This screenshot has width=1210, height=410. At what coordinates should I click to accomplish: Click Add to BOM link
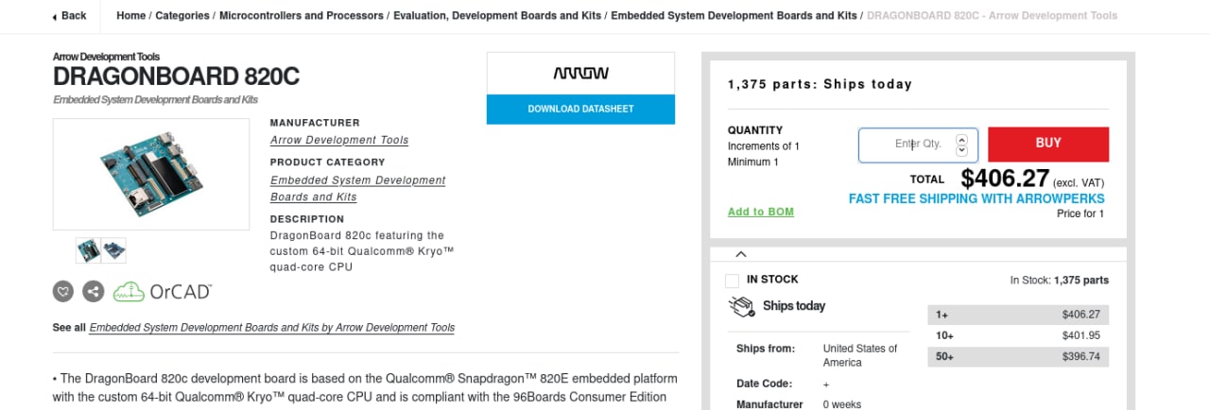point(761,212)
